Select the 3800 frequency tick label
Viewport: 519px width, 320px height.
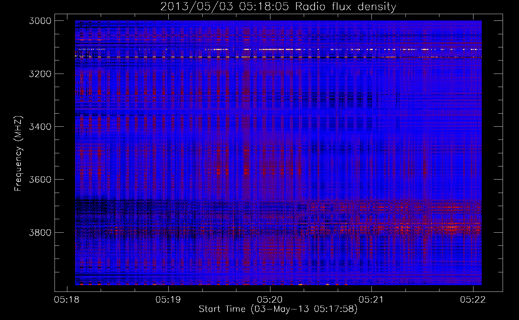click(x=40, y=232)
